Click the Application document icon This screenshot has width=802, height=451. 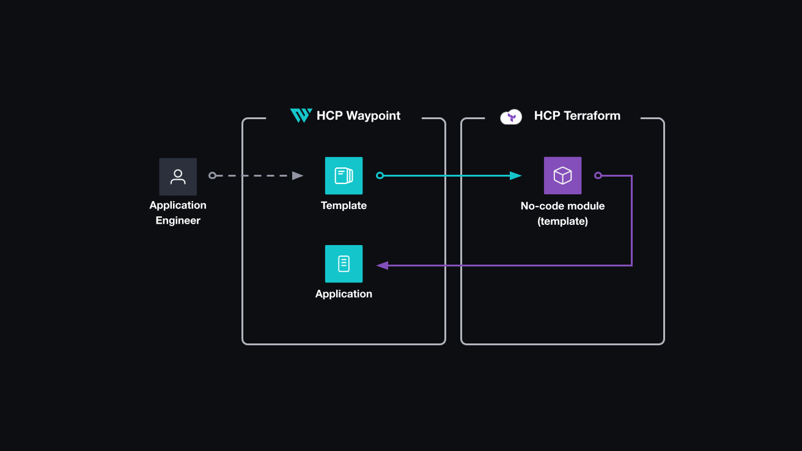coord(344,264)
